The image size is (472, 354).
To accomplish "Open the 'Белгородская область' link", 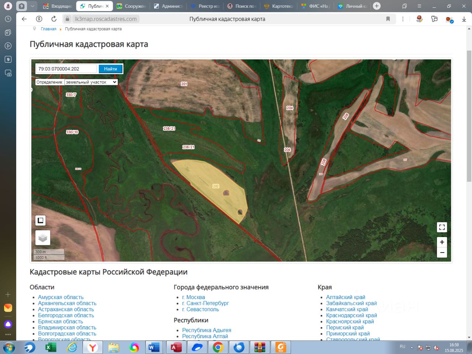I will (66, 315).
